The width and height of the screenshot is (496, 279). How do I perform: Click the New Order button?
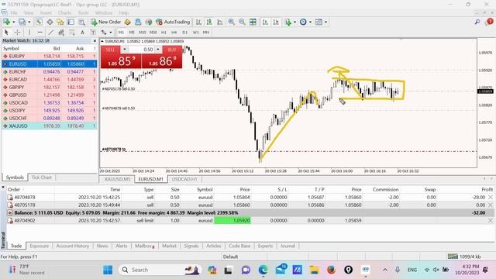point(106,22)
